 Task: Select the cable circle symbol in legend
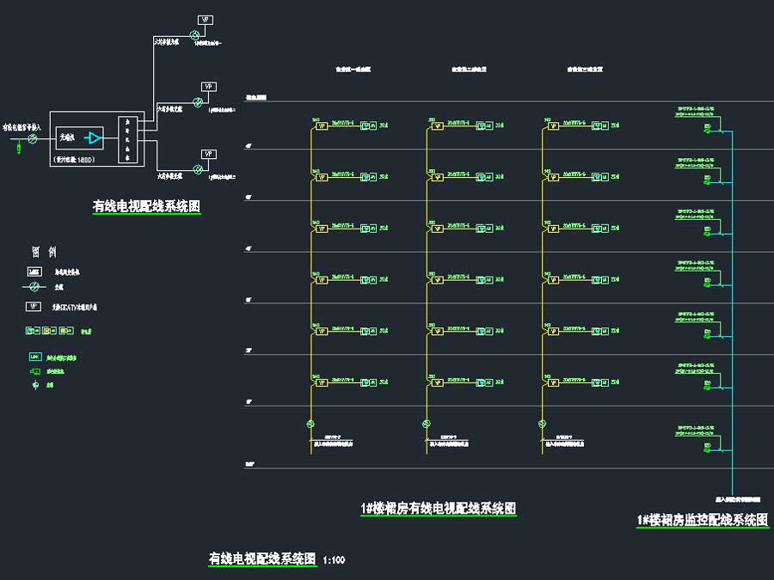(34, 288)
